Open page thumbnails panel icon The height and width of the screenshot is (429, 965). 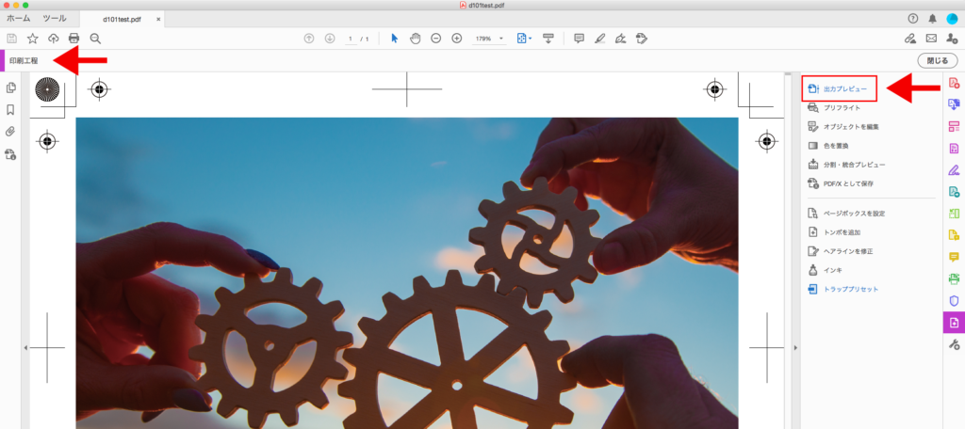tap(10, 87)
